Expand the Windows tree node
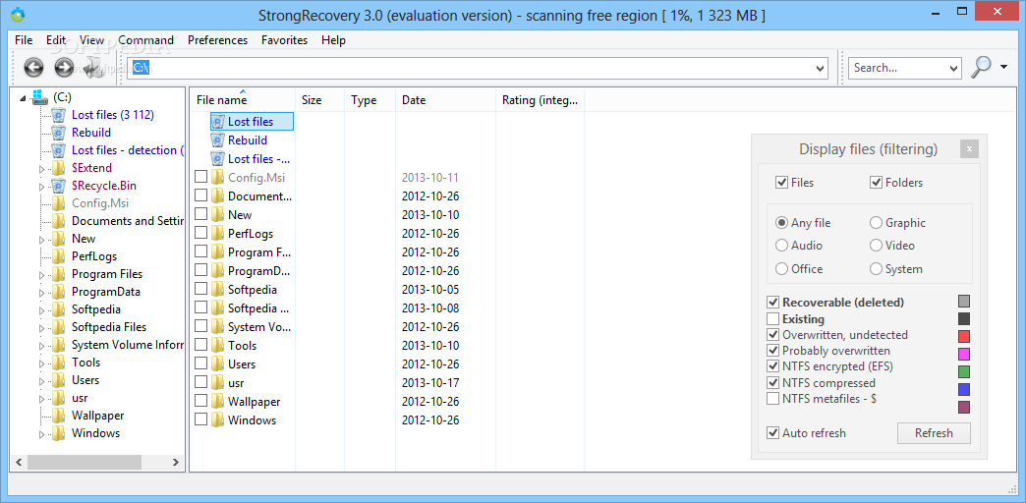 [42, 433]
